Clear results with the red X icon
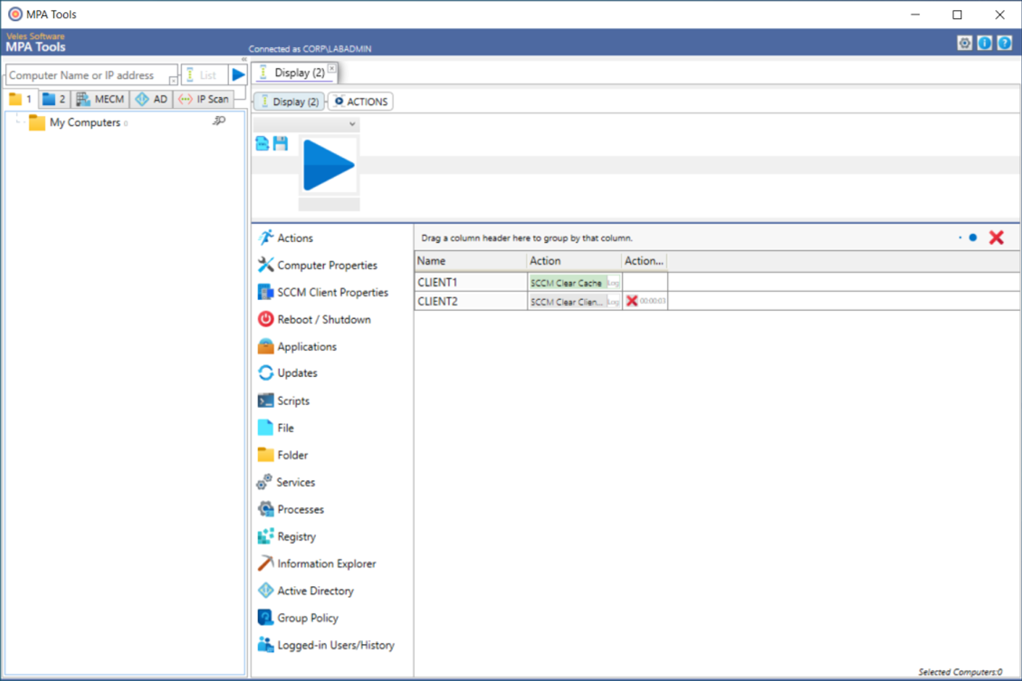Viewport: 1022px width, 681px height. click(x=996, y=237)
